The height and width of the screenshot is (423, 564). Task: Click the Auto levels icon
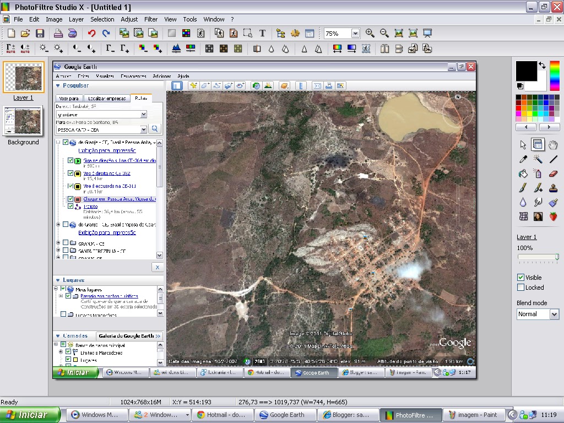[x=11, y=48]
